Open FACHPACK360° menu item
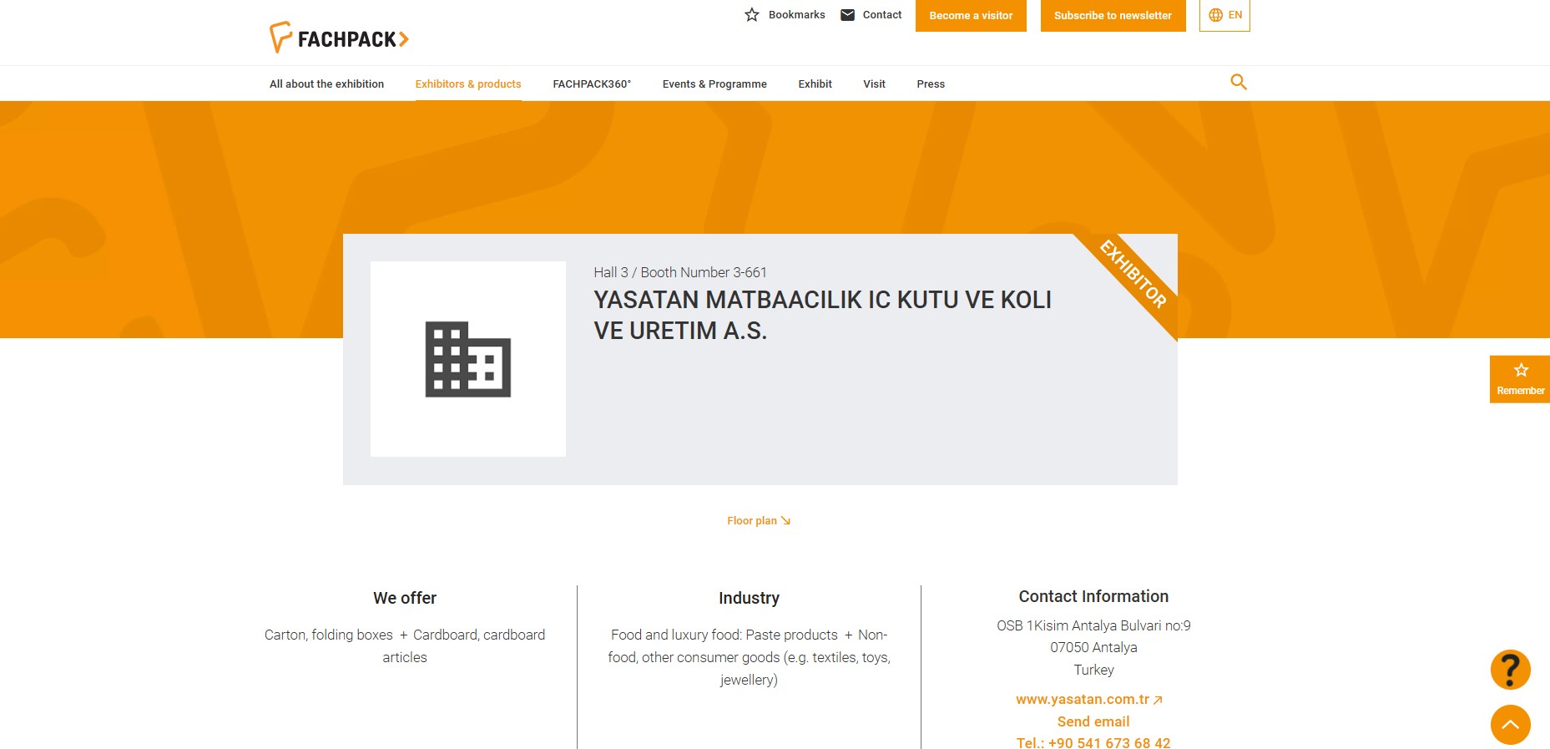The height and width of the screenshot is (749, 1550). click(x=592, y=84)
